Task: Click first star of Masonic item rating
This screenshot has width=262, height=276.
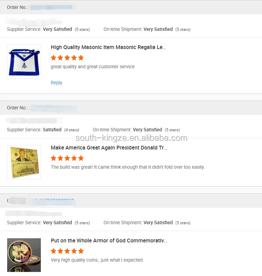Action: point(53,58)
